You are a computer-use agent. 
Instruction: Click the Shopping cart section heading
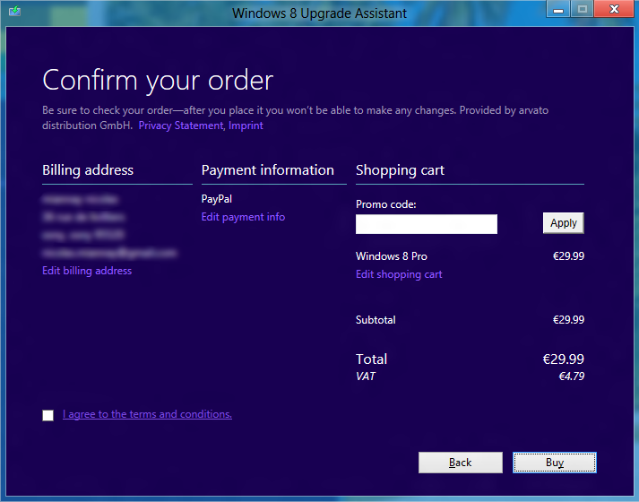(x=400, y=170)
